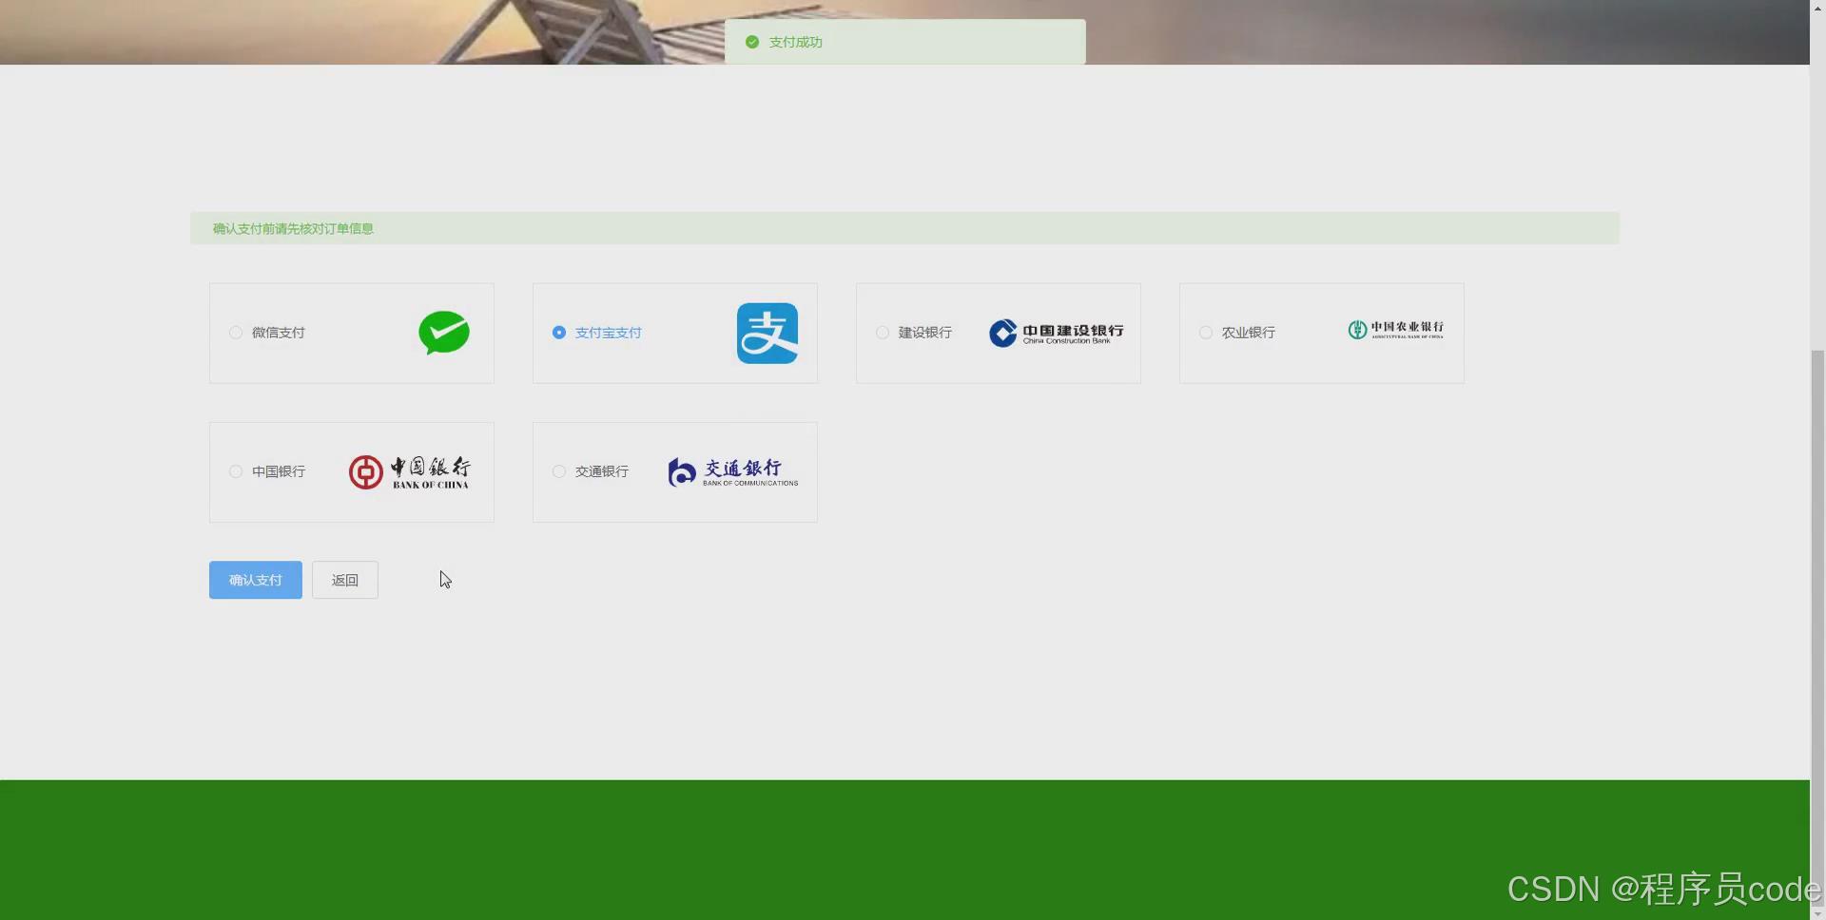Select the 建设银行 radio button
1826x920 pixels.
(x=882, y=333)
